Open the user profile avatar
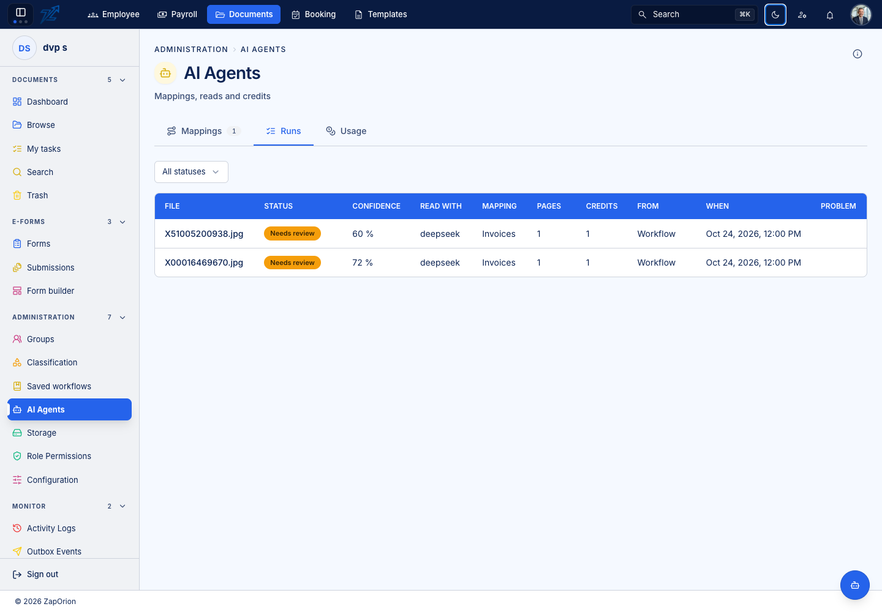Viewport: 882px width, 612px height. pyautogui.click(x=861, y=15)
